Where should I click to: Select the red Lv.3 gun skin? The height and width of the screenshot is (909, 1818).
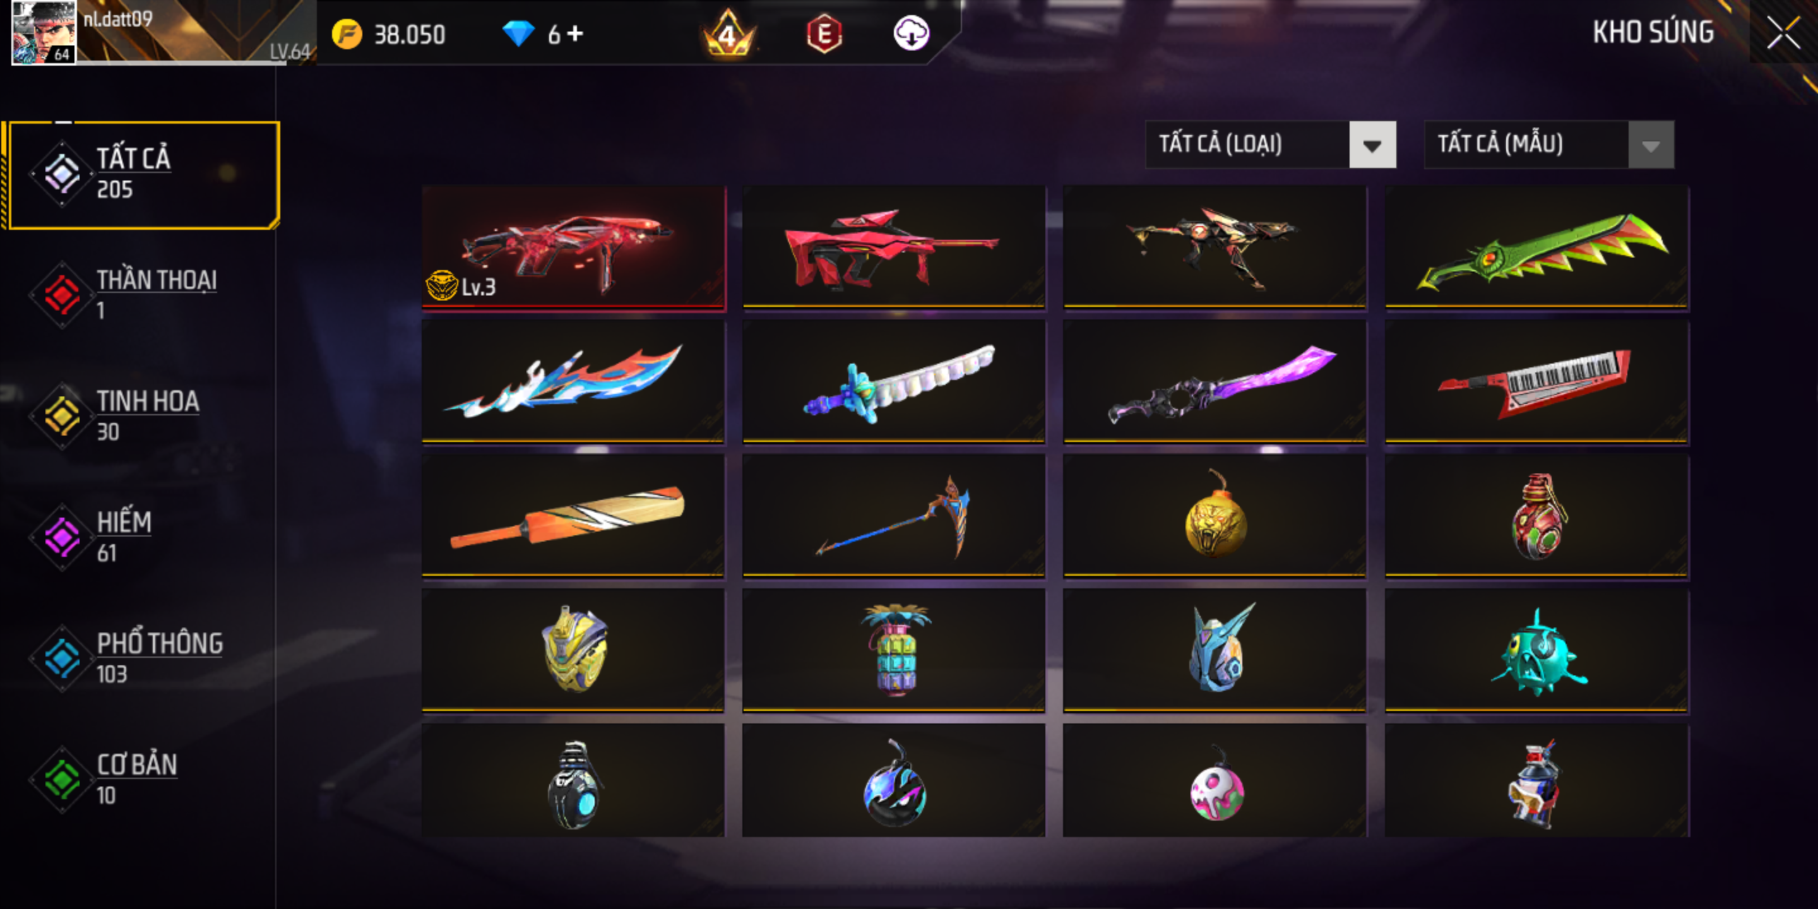click(573, 247)
